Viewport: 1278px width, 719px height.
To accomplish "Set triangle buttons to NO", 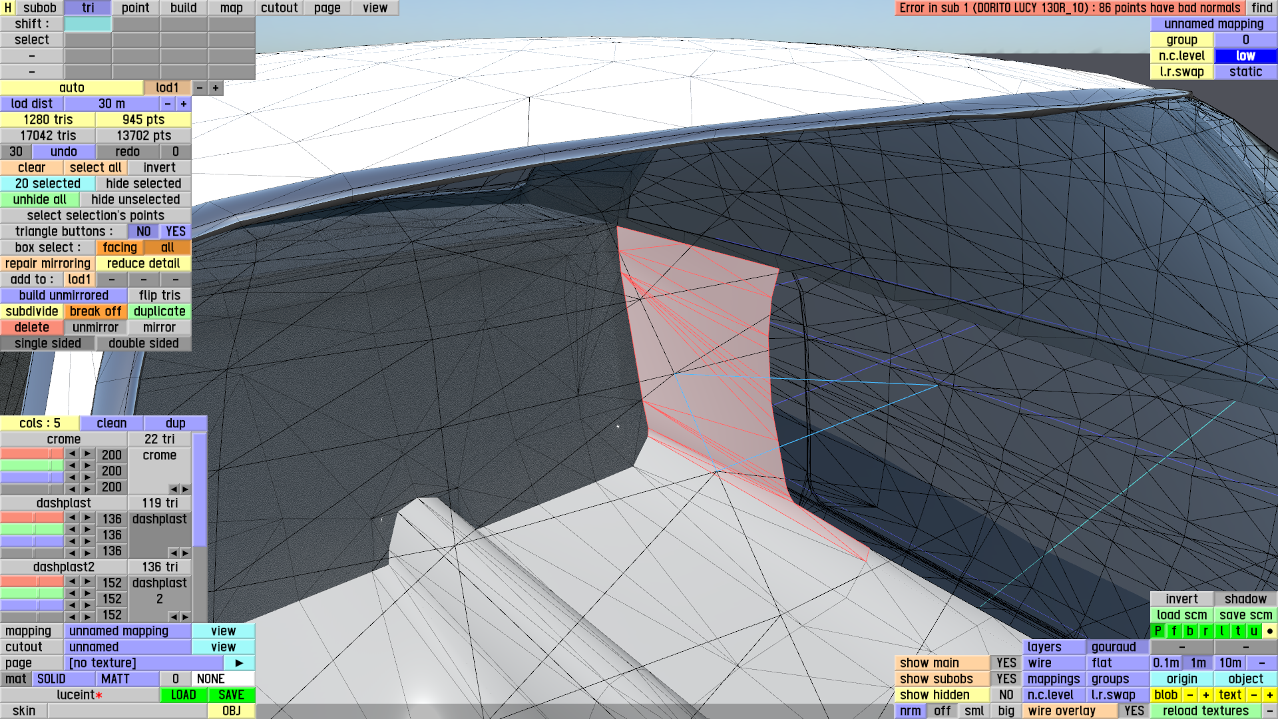I will coord(143,232).
